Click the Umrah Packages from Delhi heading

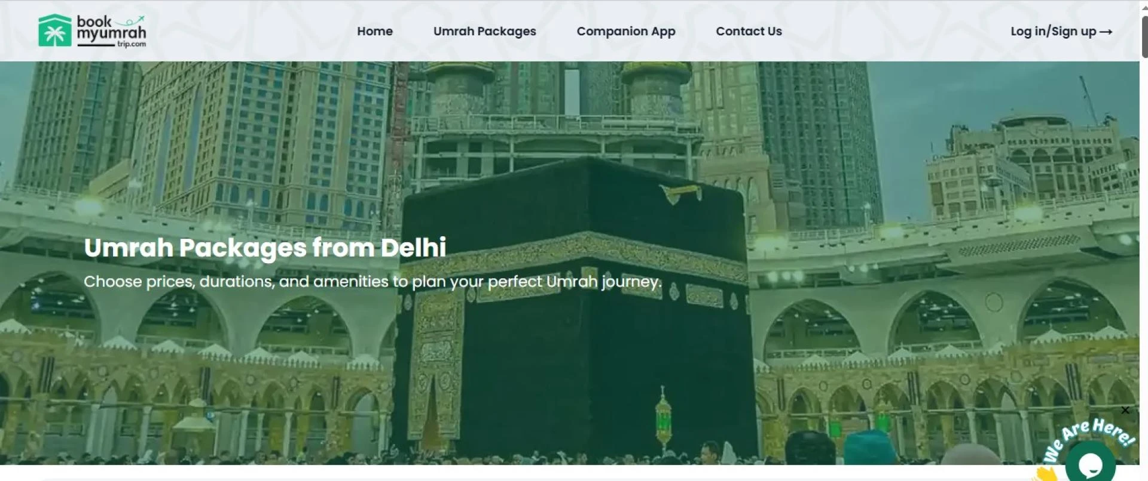pyautogui.click(x=265, y=248)
